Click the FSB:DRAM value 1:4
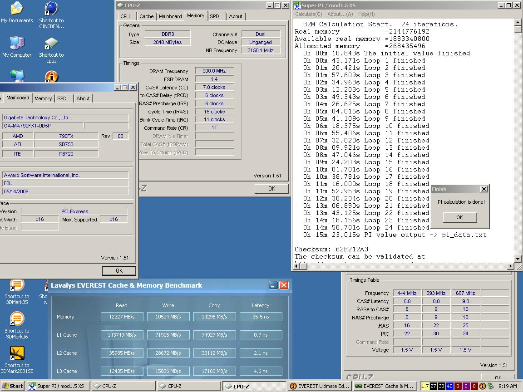 click(214, 79)
